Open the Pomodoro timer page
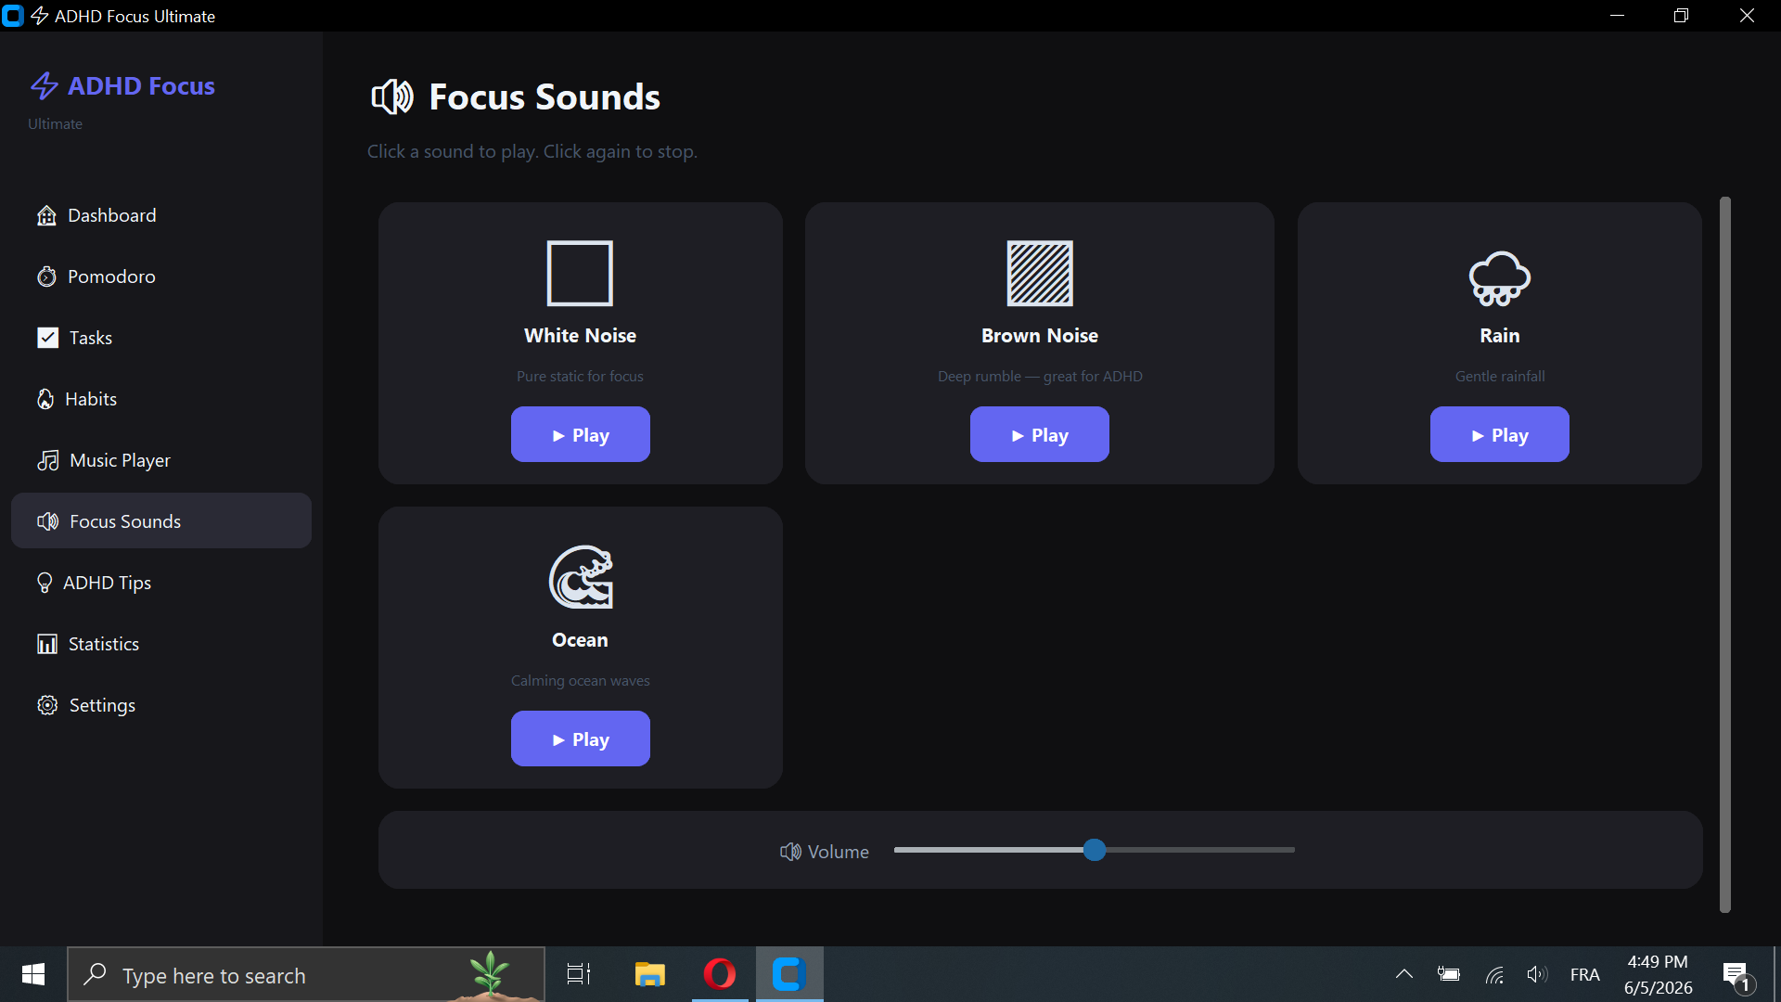The image size is (1781, 1002). 161,276
